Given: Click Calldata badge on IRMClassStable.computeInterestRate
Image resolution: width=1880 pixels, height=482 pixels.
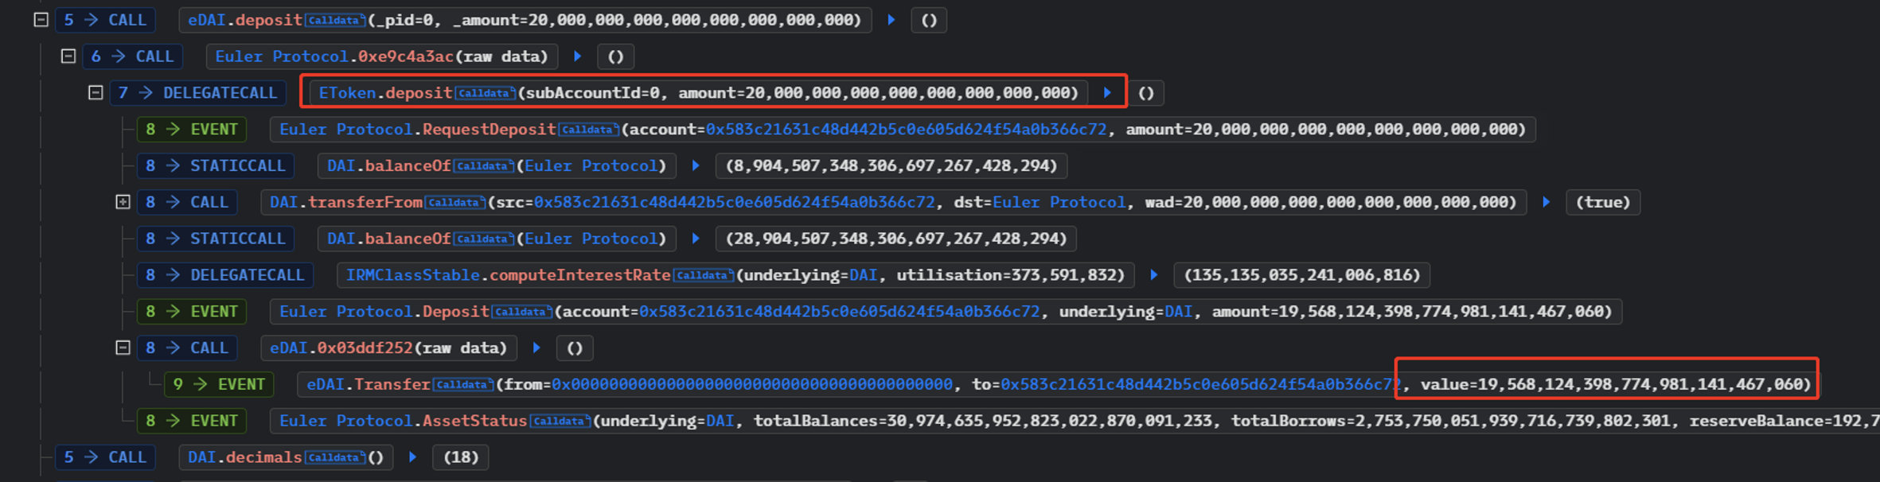Looking at the screenshot, I should 703,276.
